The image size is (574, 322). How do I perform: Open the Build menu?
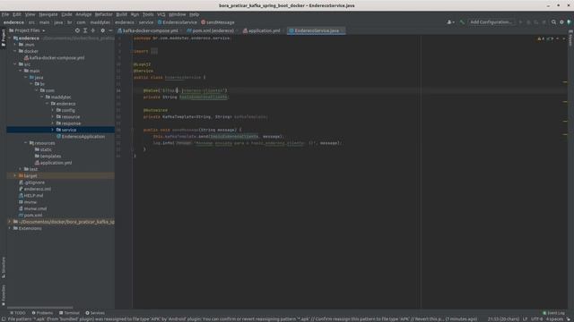(x=122, y=14)
